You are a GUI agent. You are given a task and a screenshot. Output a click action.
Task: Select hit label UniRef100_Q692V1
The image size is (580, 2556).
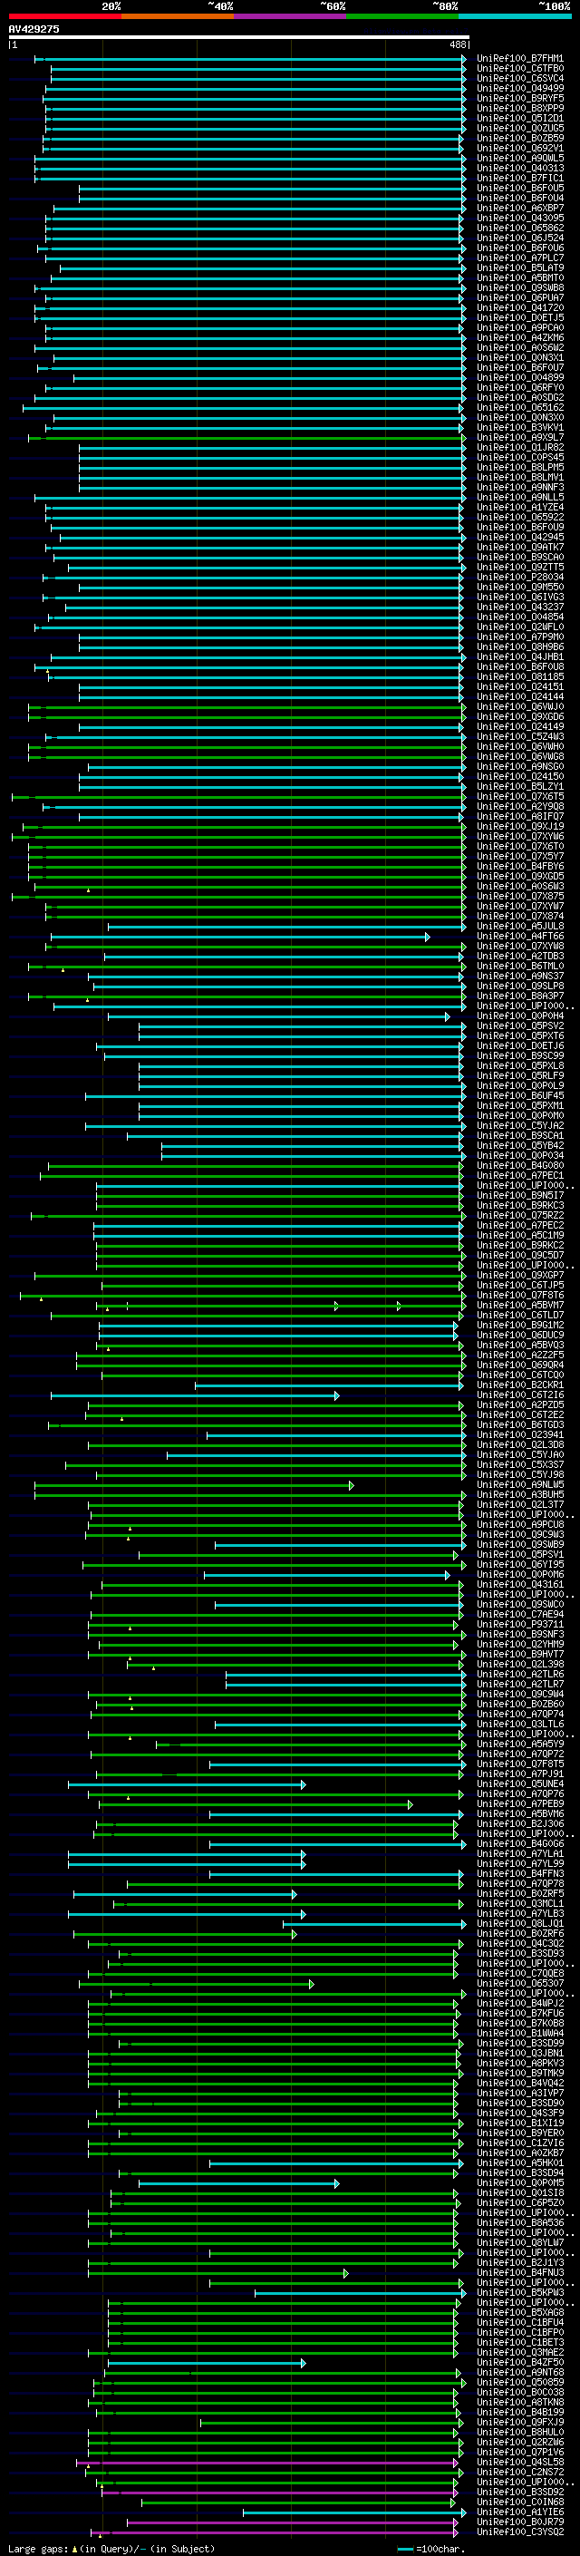pyautogui.click(x=519, y=149)
